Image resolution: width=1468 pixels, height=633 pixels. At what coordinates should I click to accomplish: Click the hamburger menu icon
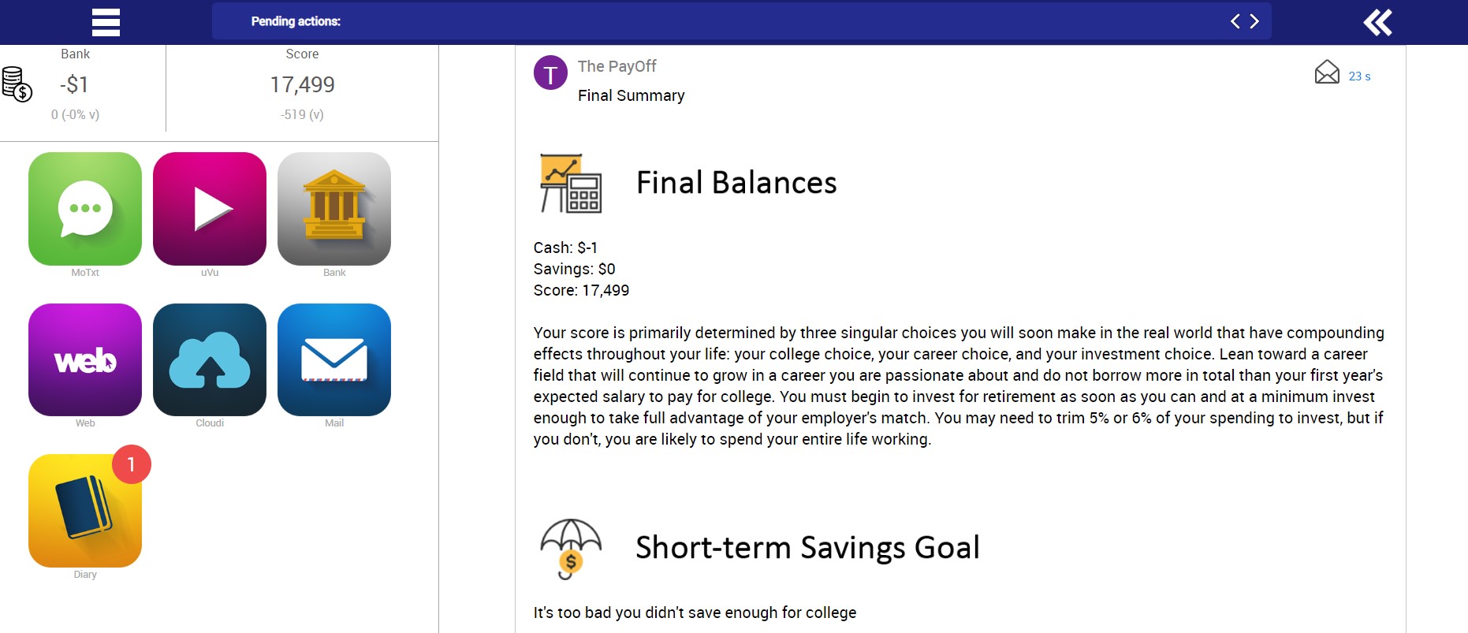click(106, 22)
